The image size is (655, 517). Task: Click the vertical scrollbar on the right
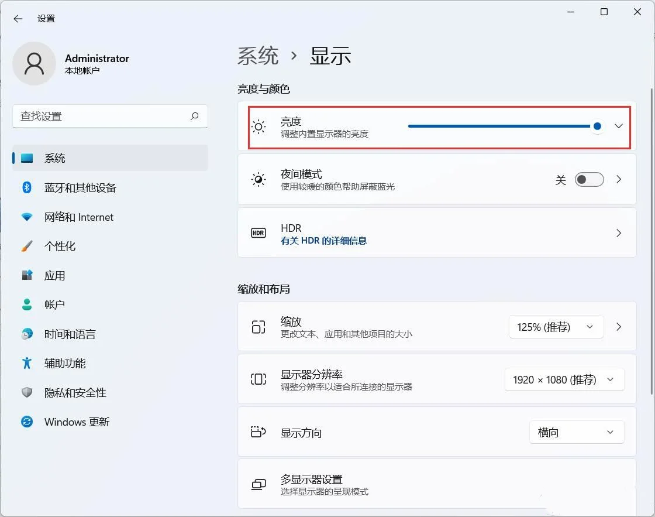pos(651,241)
